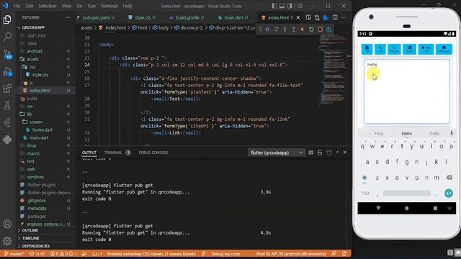
Task: Open the Accounts menu
Action: pos(7,224)
